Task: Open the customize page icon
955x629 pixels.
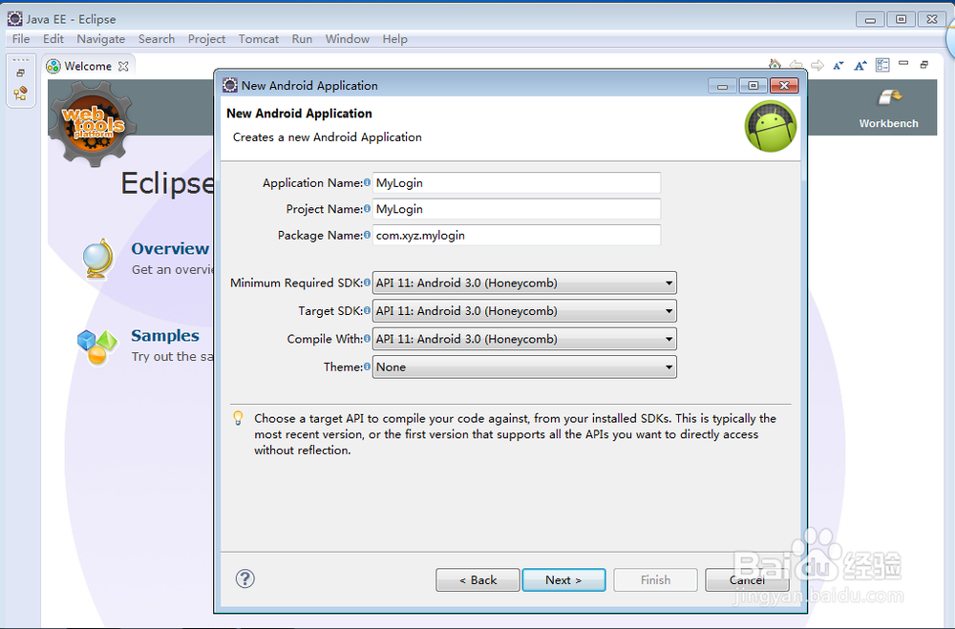Action: 881,64
